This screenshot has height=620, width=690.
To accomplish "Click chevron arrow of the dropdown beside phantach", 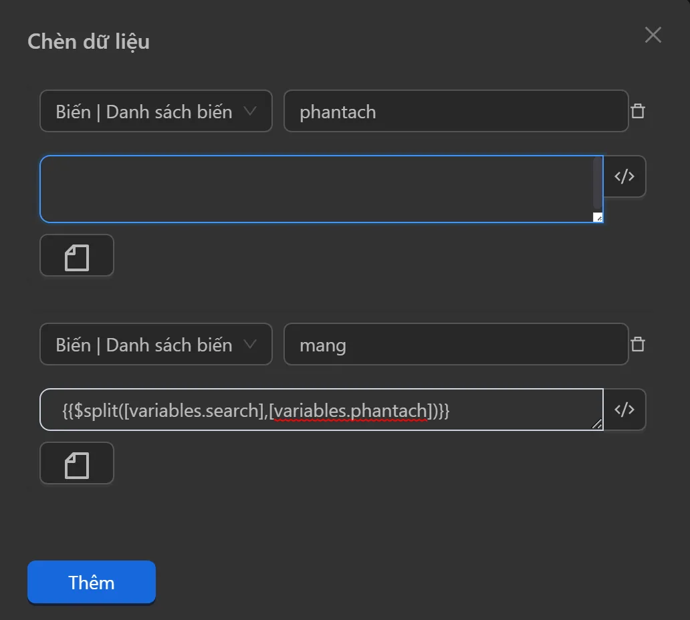I will tap(250, 111).
